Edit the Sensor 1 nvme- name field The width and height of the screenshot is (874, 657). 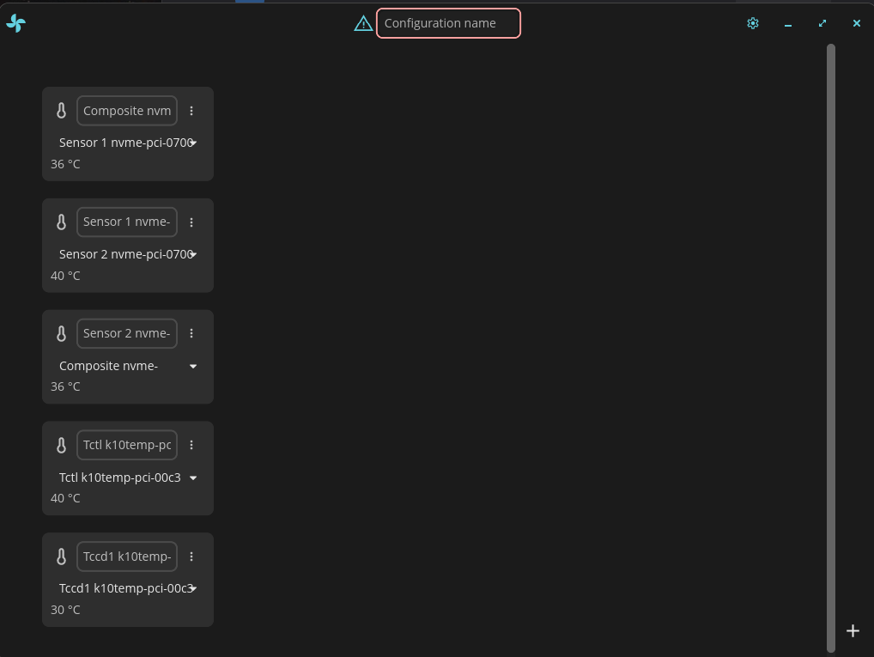click(x=127, y=222)
